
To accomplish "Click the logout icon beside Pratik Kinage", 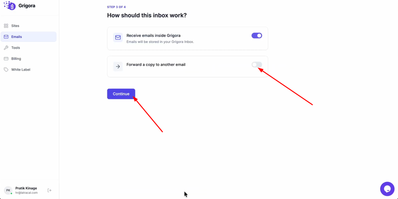I will pyautogui.click(x=49, y=190).
